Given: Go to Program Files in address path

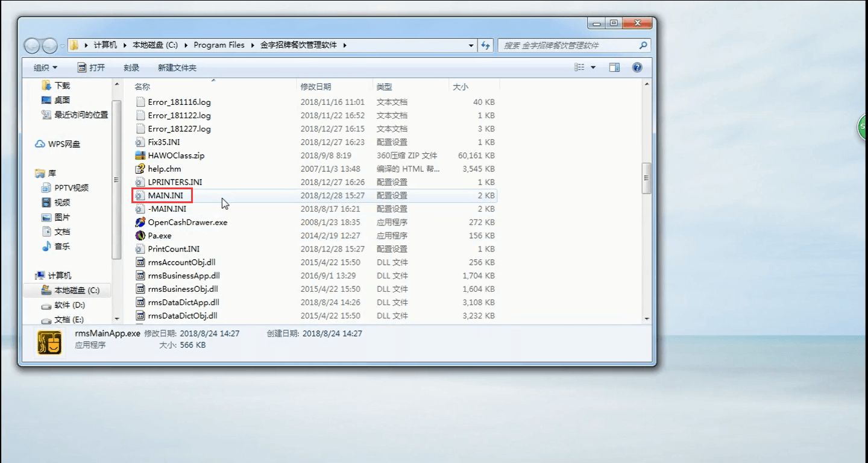Looking at the screenshot, I should tap(219, 45).
